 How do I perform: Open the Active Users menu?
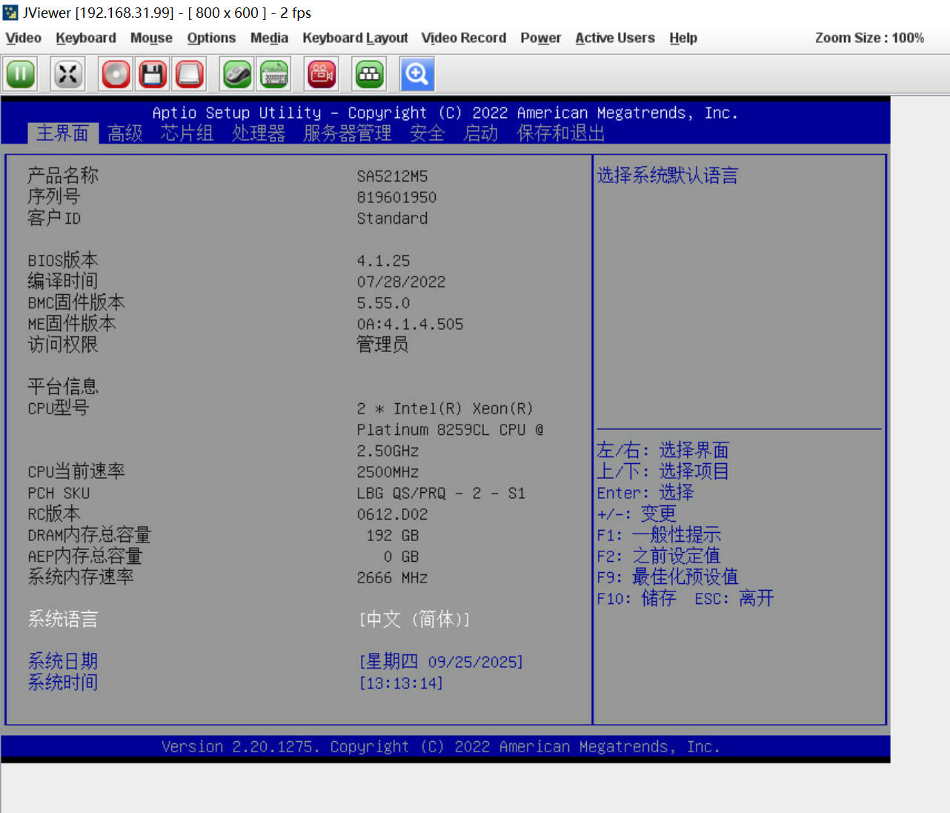[x=615, y=38]
